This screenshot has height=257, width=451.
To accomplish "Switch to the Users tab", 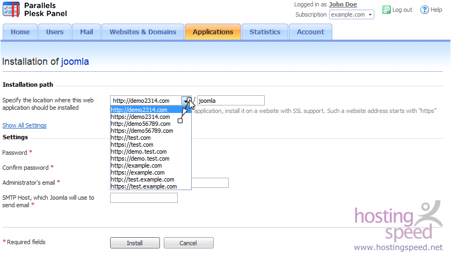I will point(55,32).
